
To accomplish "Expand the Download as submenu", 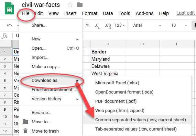I will [x=51, y=81].
